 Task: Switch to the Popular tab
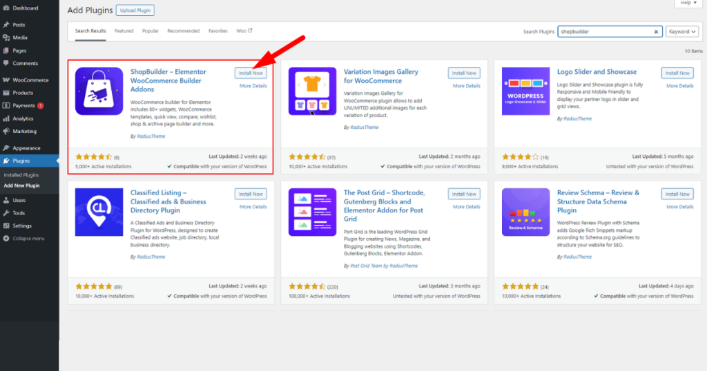150,31
